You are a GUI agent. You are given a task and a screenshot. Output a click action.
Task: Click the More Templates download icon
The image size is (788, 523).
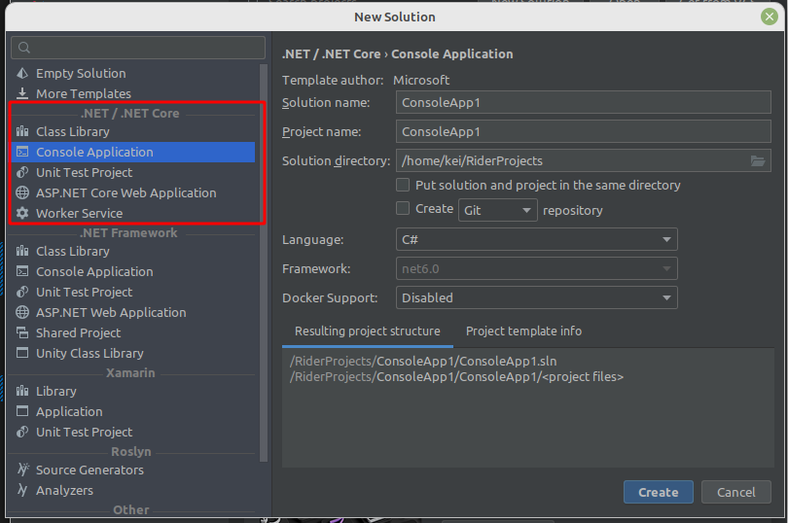tap(22, 93)
